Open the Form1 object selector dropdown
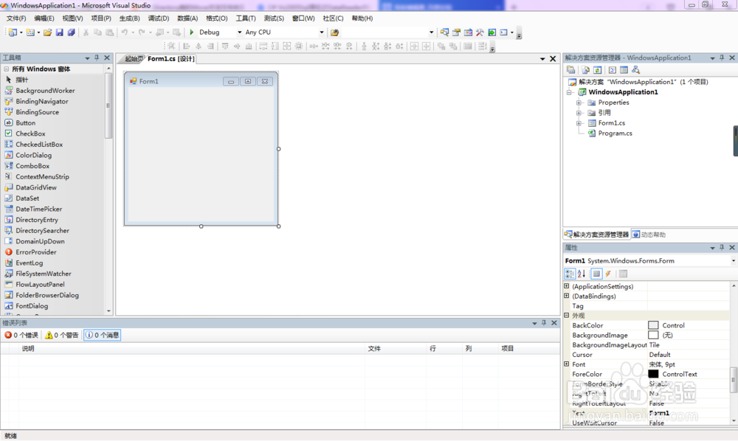The image size is (738, 441). pyautogui.click(x=734, y=261)
